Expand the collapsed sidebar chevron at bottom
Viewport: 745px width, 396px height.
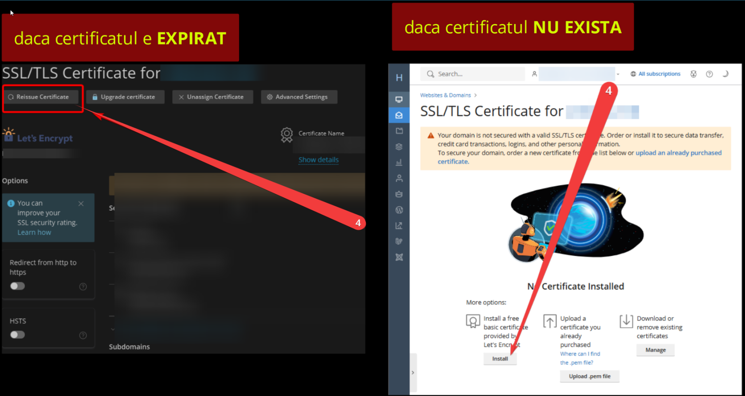[x=413, y=372]
